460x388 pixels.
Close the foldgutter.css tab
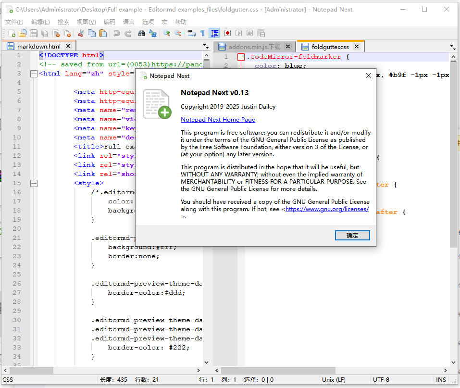357,47
